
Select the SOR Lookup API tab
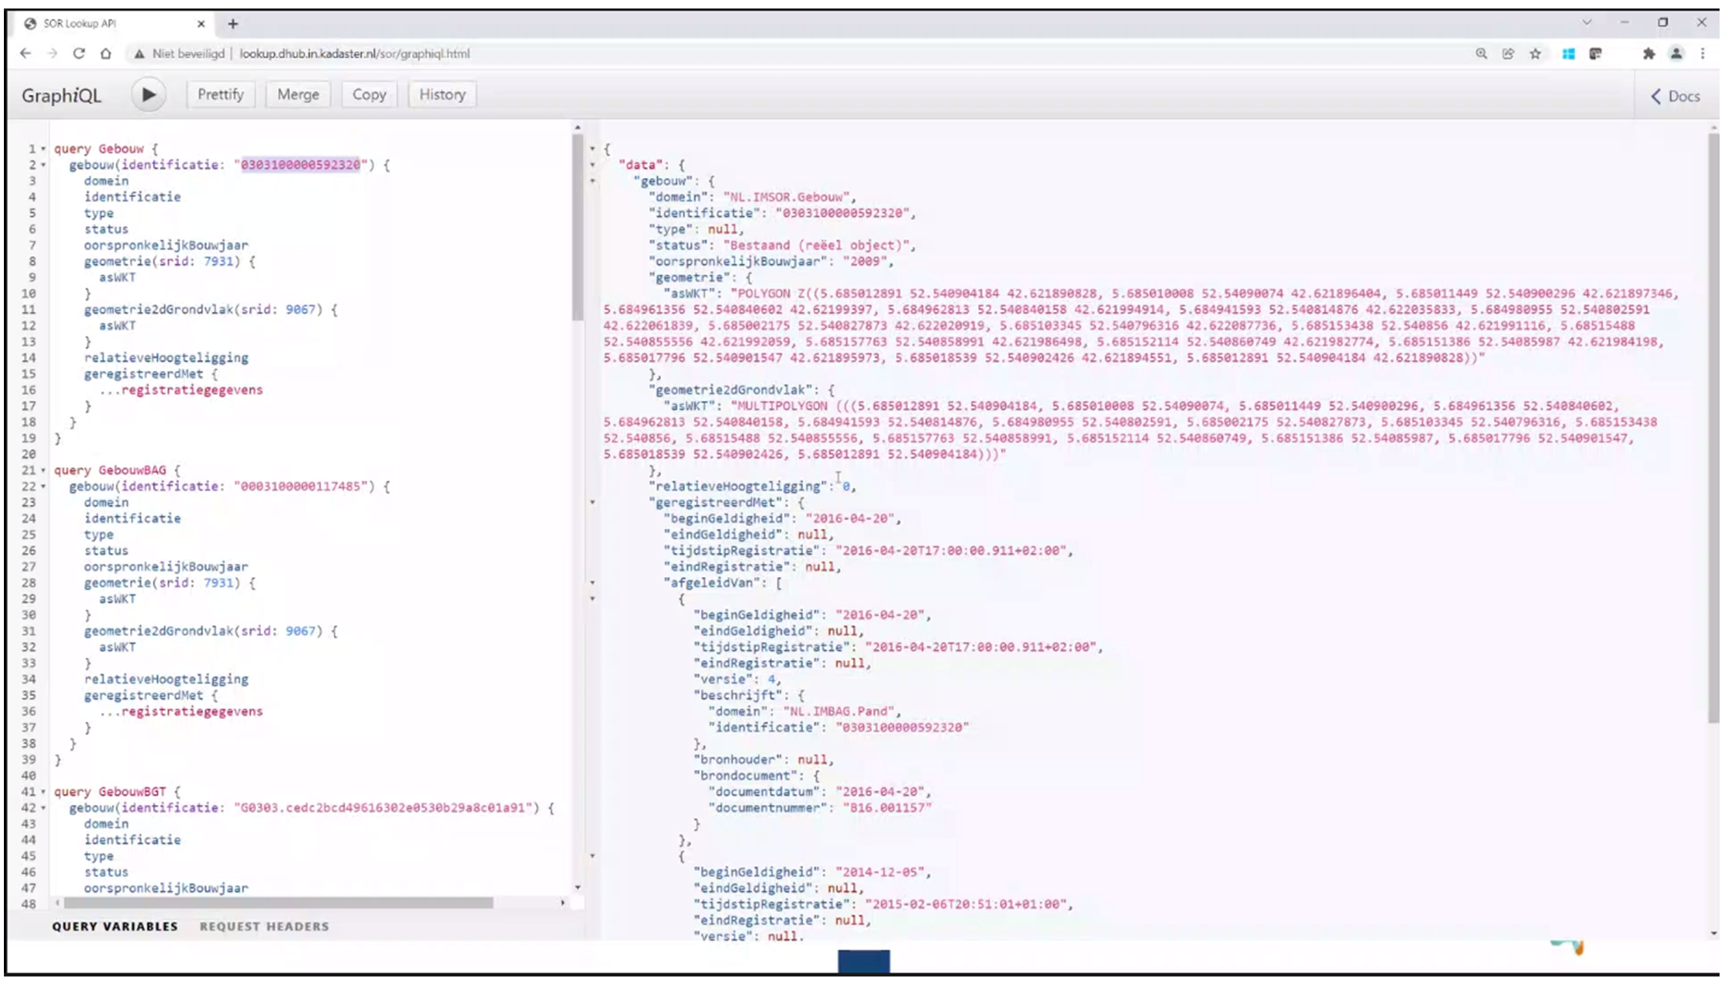click(113, 23)
